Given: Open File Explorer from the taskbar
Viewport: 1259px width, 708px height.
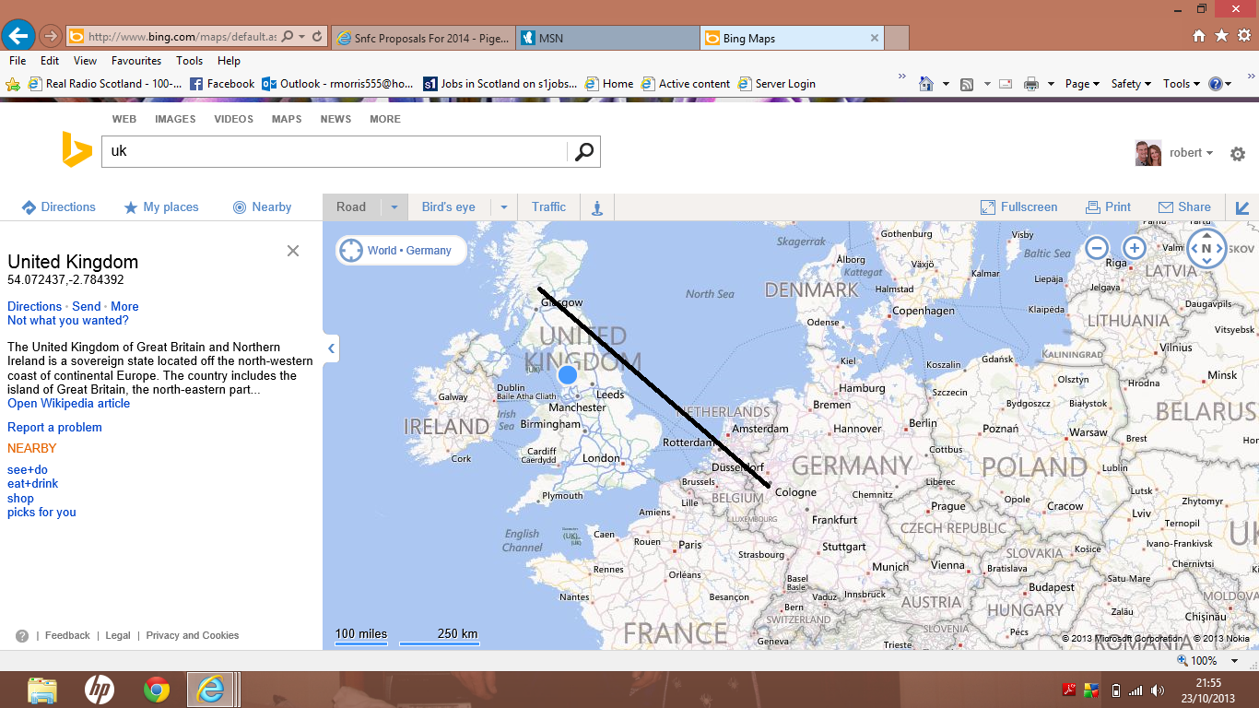Looking at the screenshot, I should coord(42,690).
